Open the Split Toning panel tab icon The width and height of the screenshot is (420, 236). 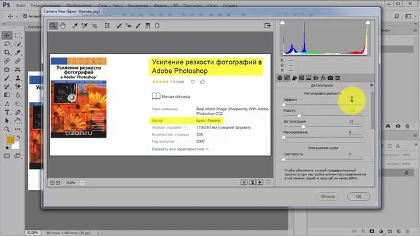tap(308, 78)
